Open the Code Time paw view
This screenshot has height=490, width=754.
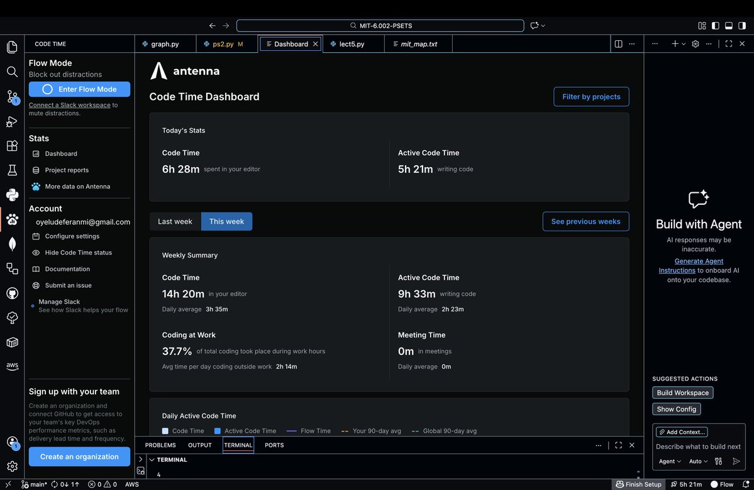click(12, 219)
